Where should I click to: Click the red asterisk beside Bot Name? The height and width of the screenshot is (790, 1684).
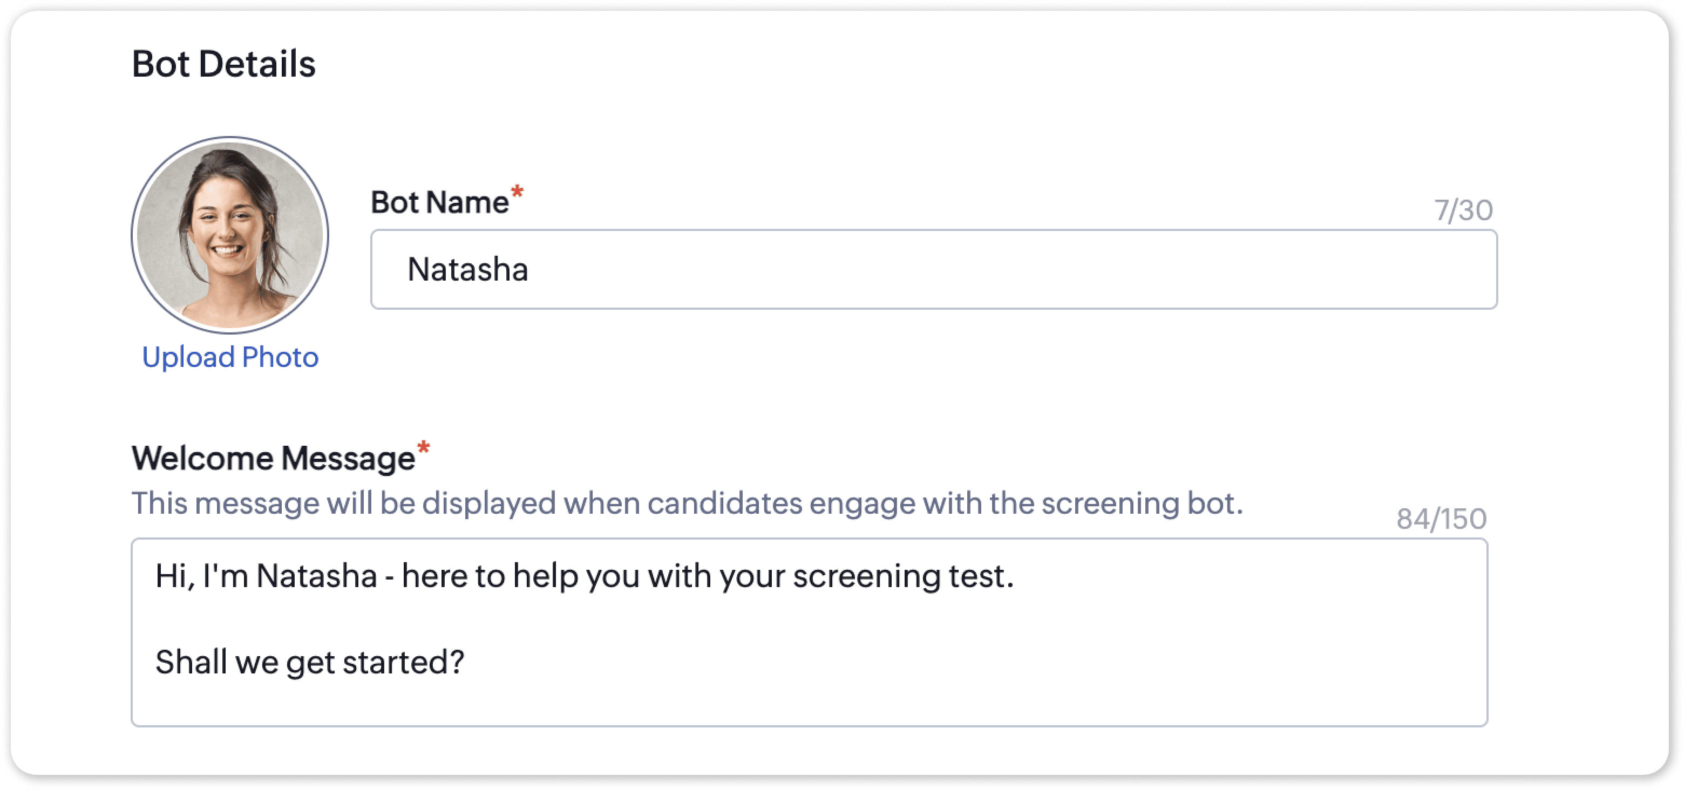click(x=517, y=192)
